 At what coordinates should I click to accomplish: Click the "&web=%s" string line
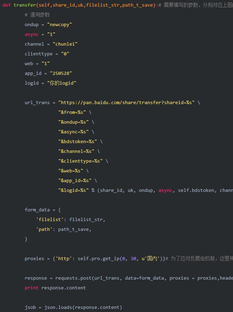coord(74,171)
